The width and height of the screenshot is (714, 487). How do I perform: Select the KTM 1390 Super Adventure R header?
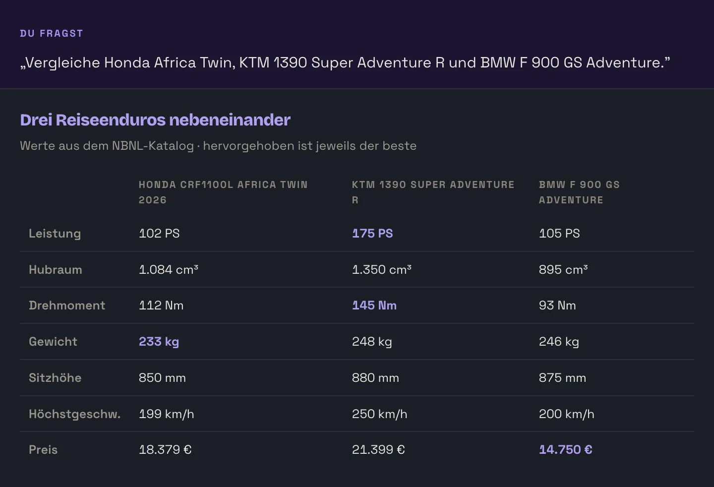click(x=433, y=192)
